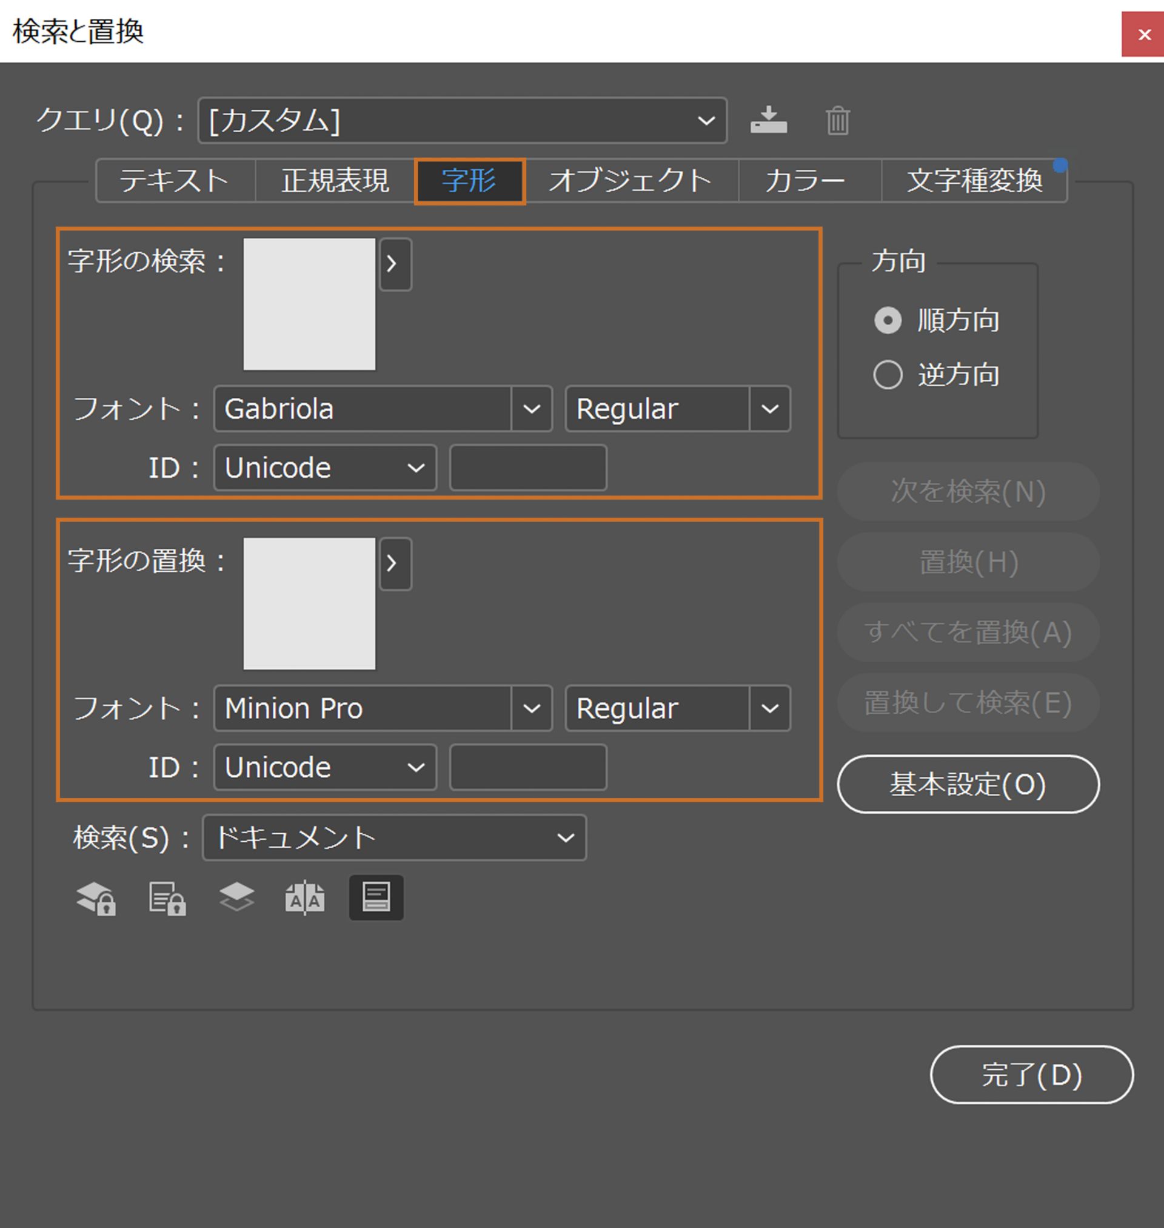Click the save query icon
This screenshot has height=1228, width=1164.
pyautogui.click(x=769, y=122)
